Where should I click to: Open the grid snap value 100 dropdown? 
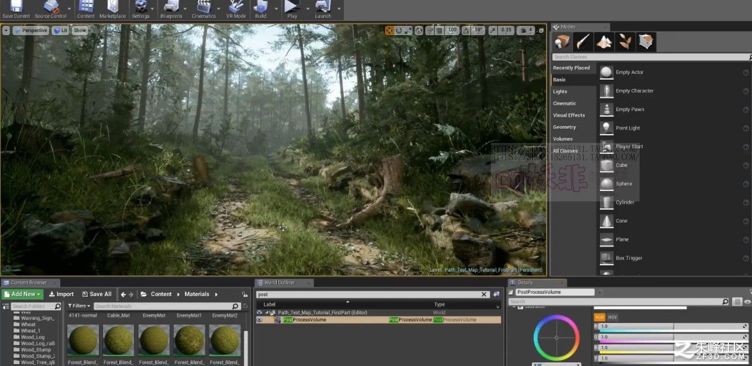[x=452, y=30]
